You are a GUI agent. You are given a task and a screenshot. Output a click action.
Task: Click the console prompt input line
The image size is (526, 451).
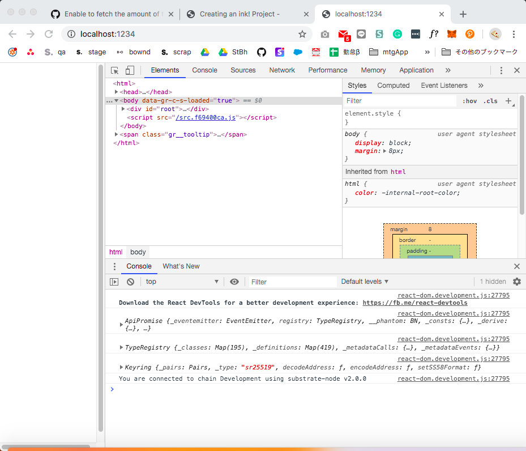pos(315,389)
